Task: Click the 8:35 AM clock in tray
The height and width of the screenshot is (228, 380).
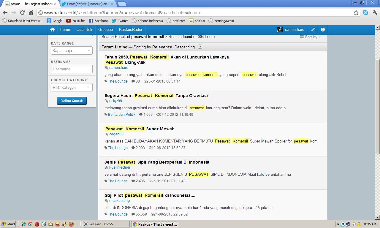Action: (370, 224)
